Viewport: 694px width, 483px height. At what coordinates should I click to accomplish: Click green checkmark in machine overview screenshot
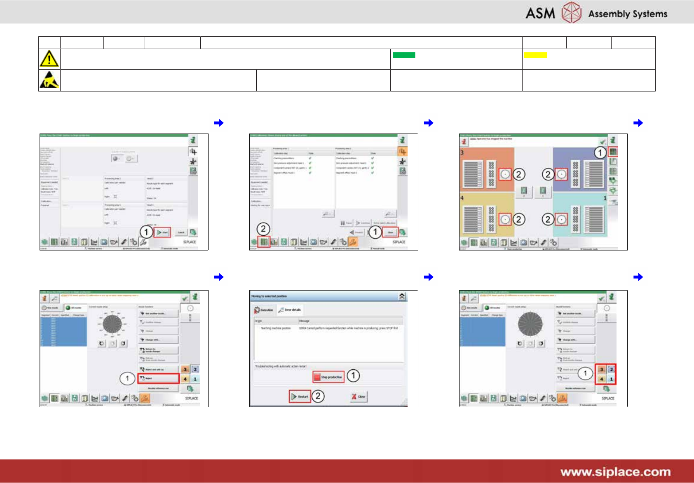[x=603, y=141]
